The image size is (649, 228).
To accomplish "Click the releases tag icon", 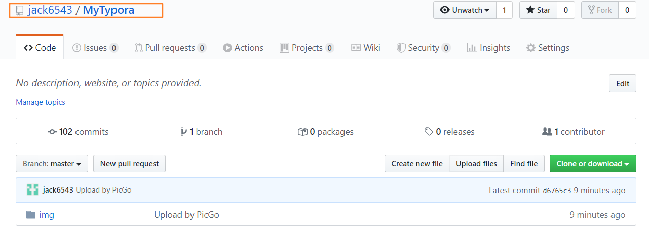I will (429, 132).
